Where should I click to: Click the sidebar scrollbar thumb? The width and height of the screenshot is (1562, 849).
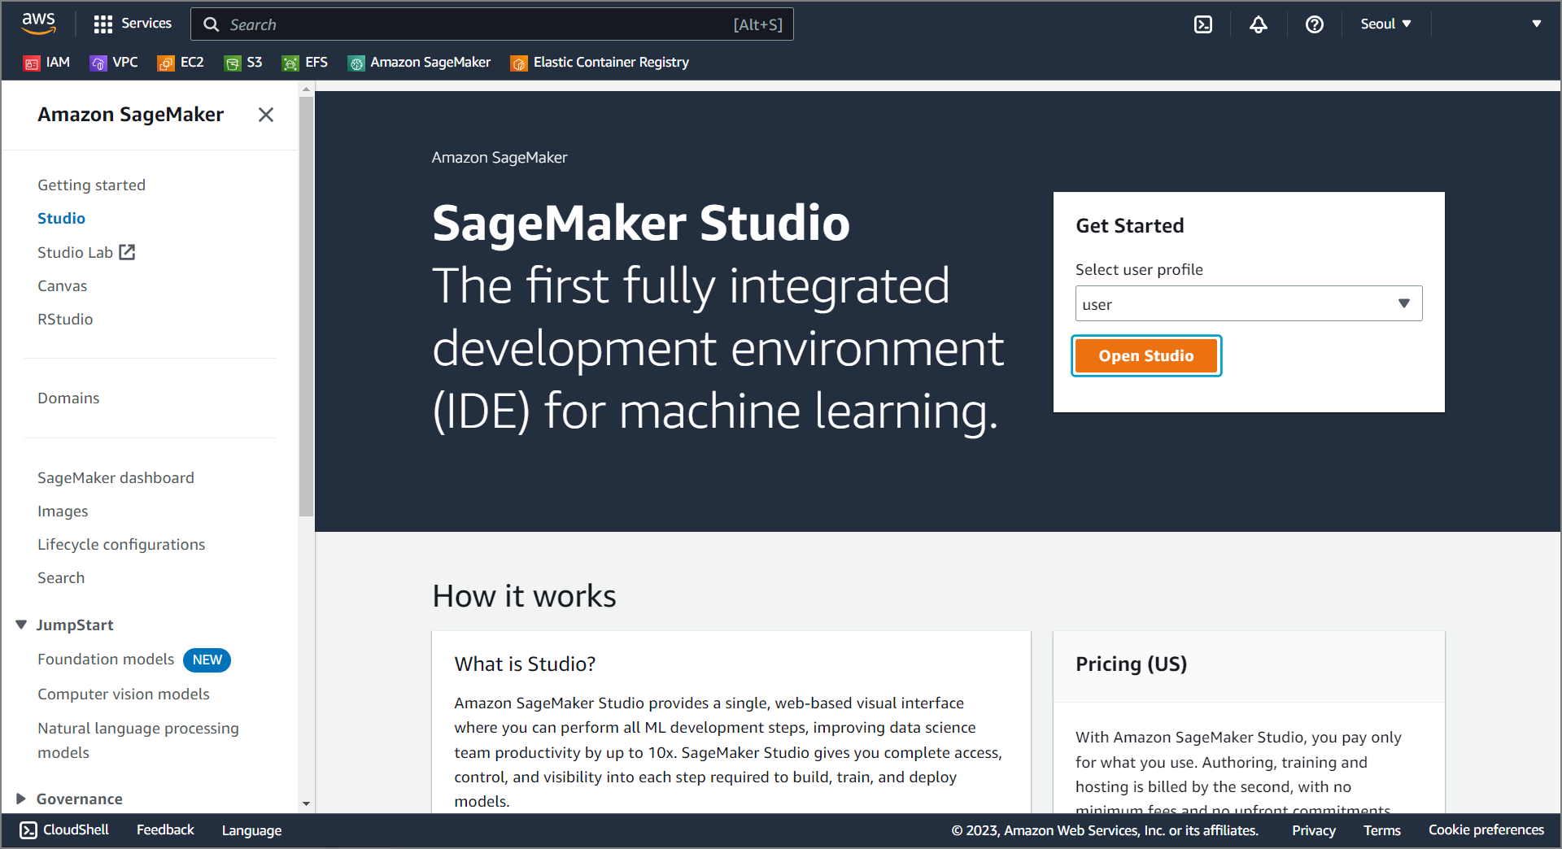[x=306, y=307]
